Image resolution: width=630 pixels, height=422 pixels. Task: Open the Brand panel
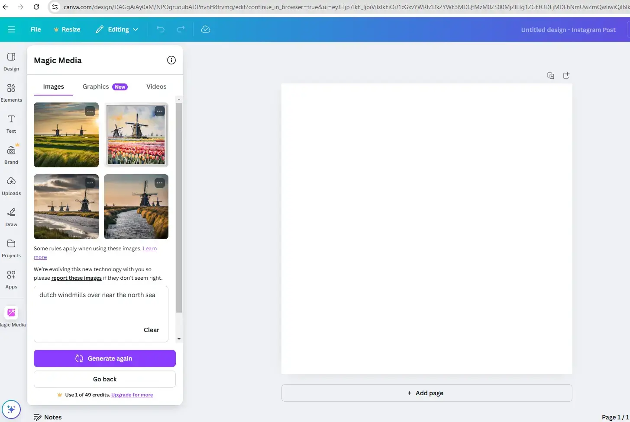point(11,155)
